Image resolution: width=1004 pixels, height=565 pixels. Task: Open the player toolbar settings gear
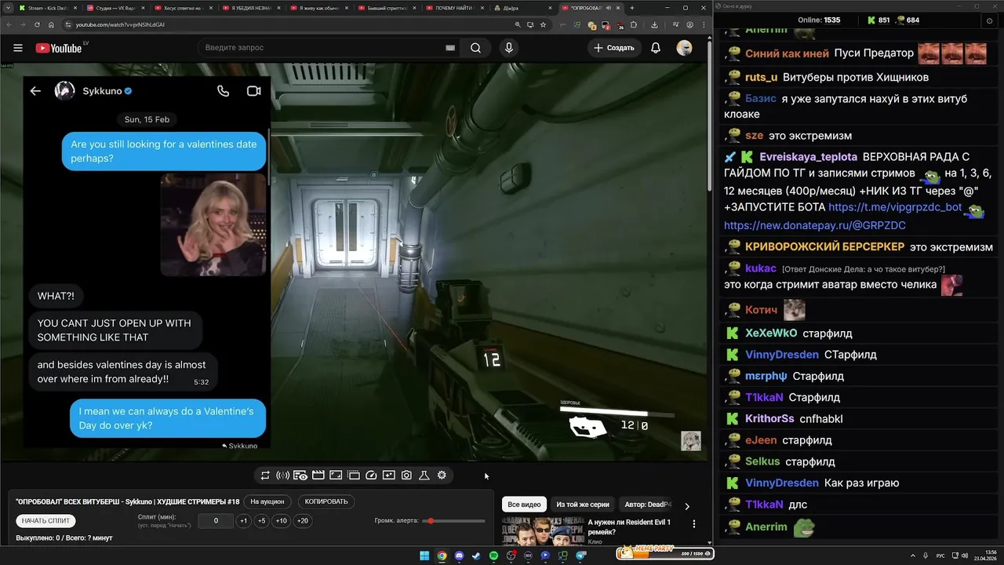442,475
